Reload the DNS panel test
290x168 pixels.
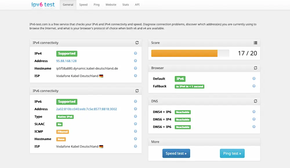tap(255, 101)
